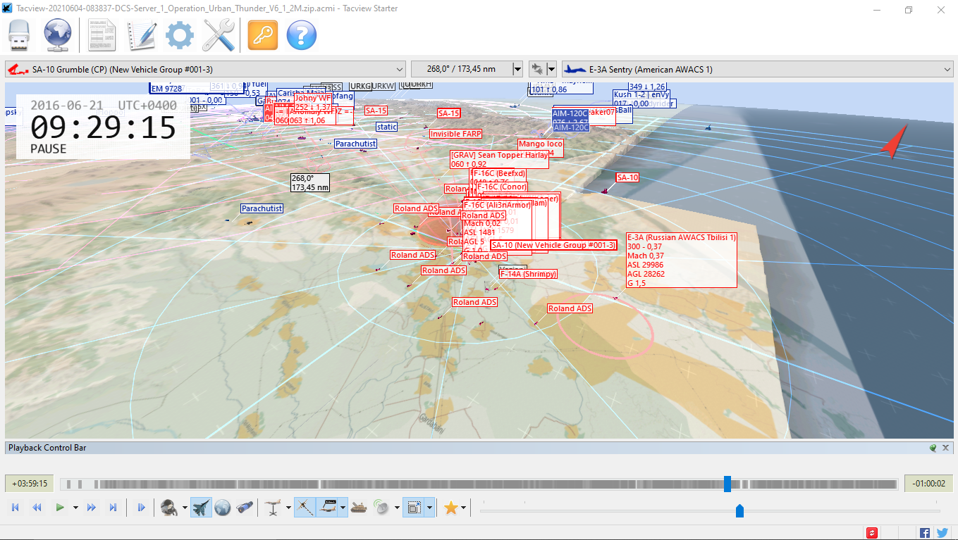The height and width of the screenshot is (540, 958).
Task: Start playback with the green play button
Action: tap(60, 508)
